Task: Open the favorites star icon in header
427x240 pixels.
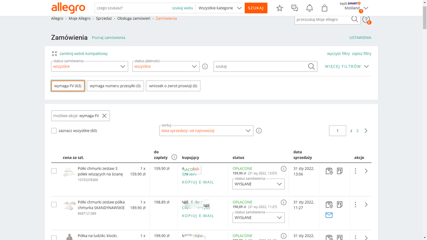Action: (x=280, y=8)
